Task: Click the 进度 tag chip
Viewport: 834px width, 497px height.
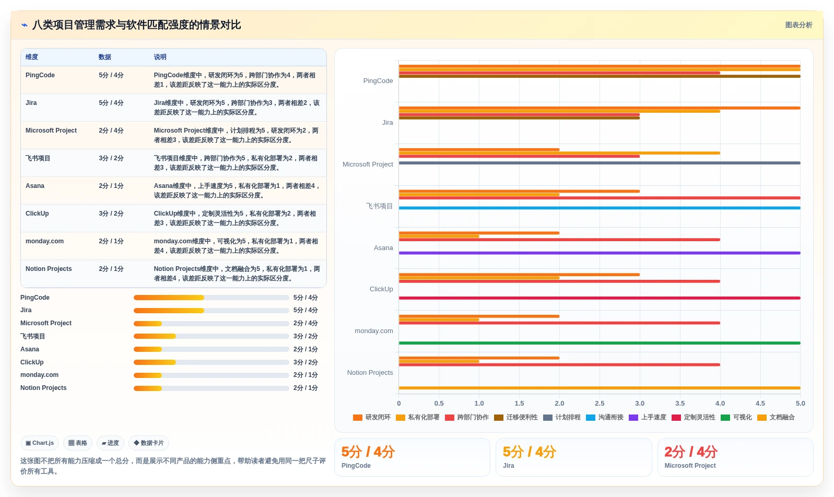Action: pos(110,443)
